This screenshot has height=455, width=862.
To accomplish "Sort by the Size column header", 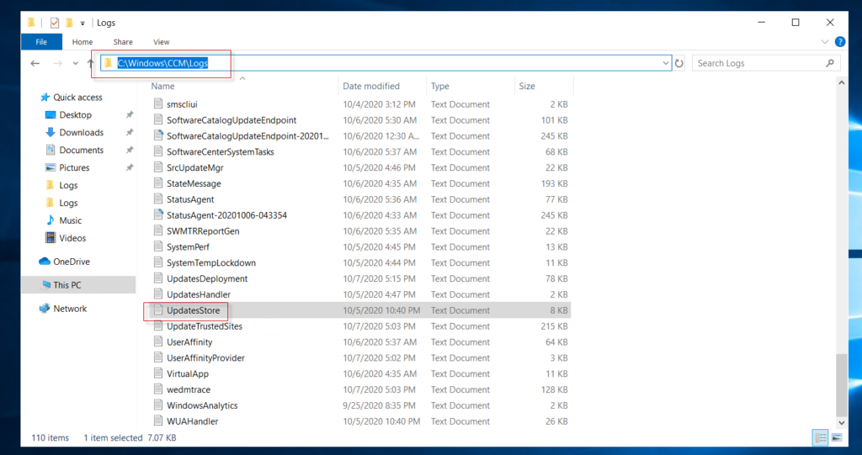I will [527, 87].
